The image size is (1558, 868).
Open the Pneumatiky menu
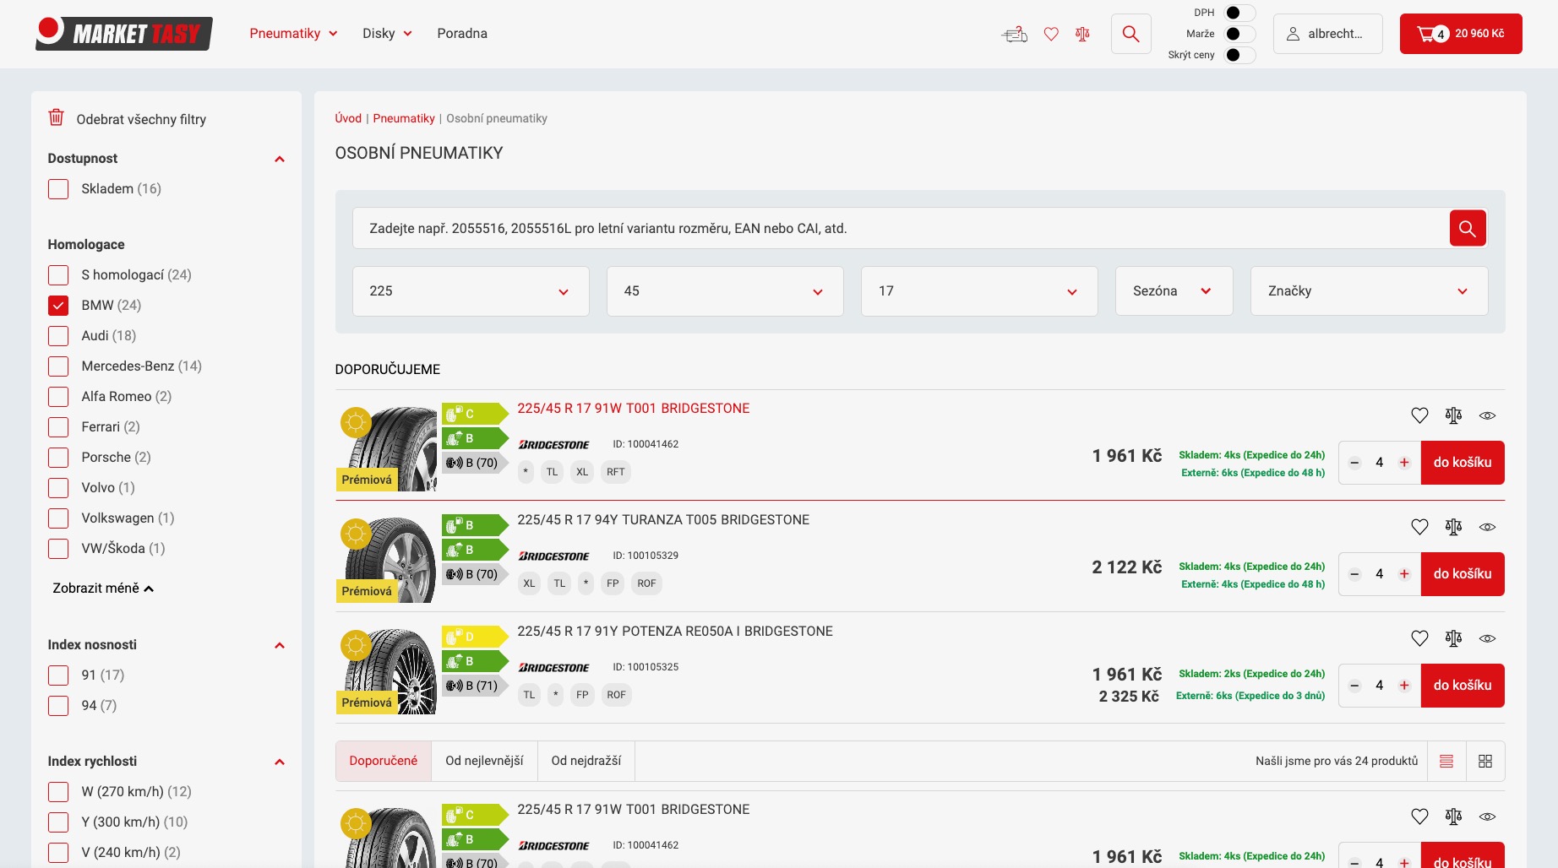[x=294, y=34]
